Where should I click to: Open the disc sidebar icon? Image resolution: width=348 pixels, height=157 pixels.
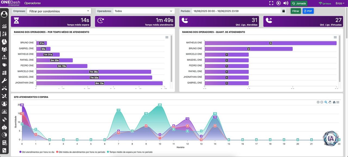click(4, 135)
